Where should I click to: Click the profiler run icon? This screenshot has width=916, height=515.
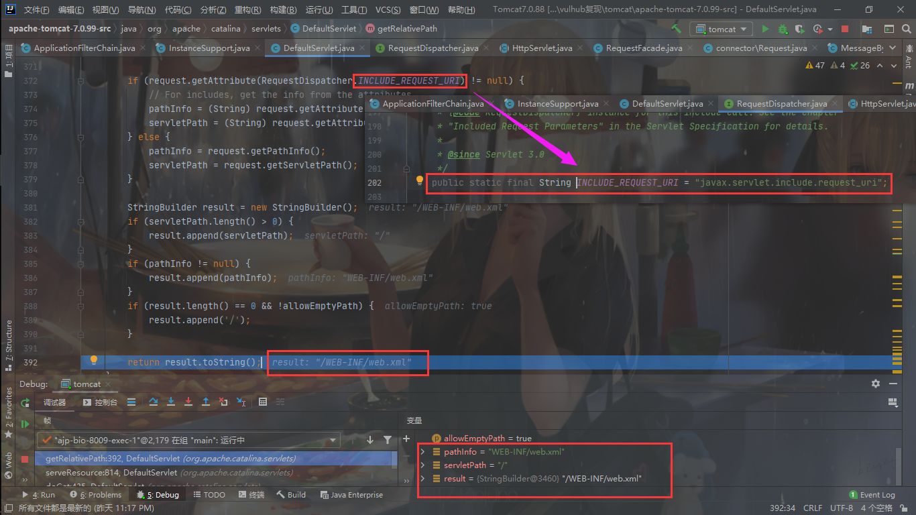coord(817,29)
